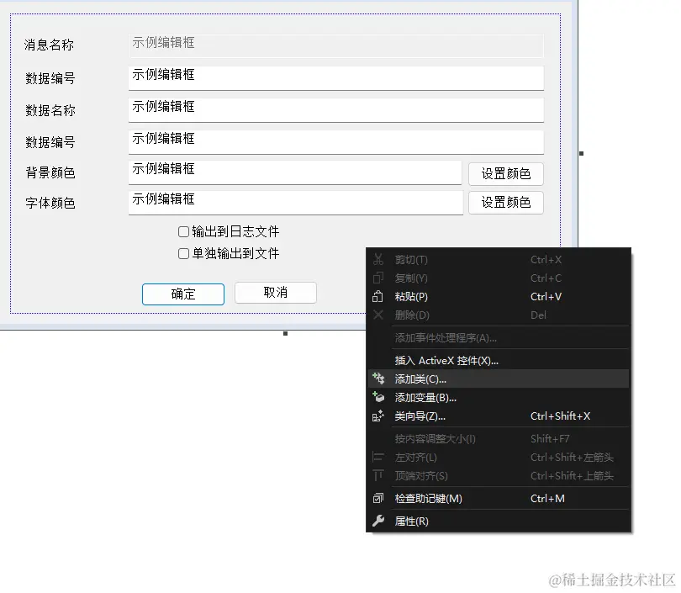Open 类向导(Z)... from the context menu
The height and width of the screenshot is (593, 681).
(499, 416)
